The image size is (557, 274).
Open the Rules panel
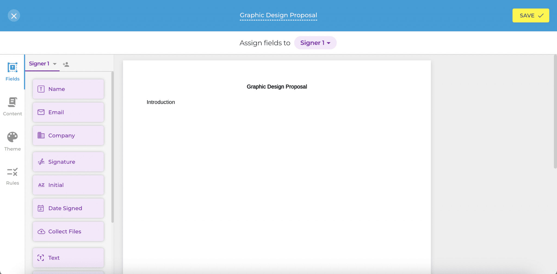click(13, 176)
